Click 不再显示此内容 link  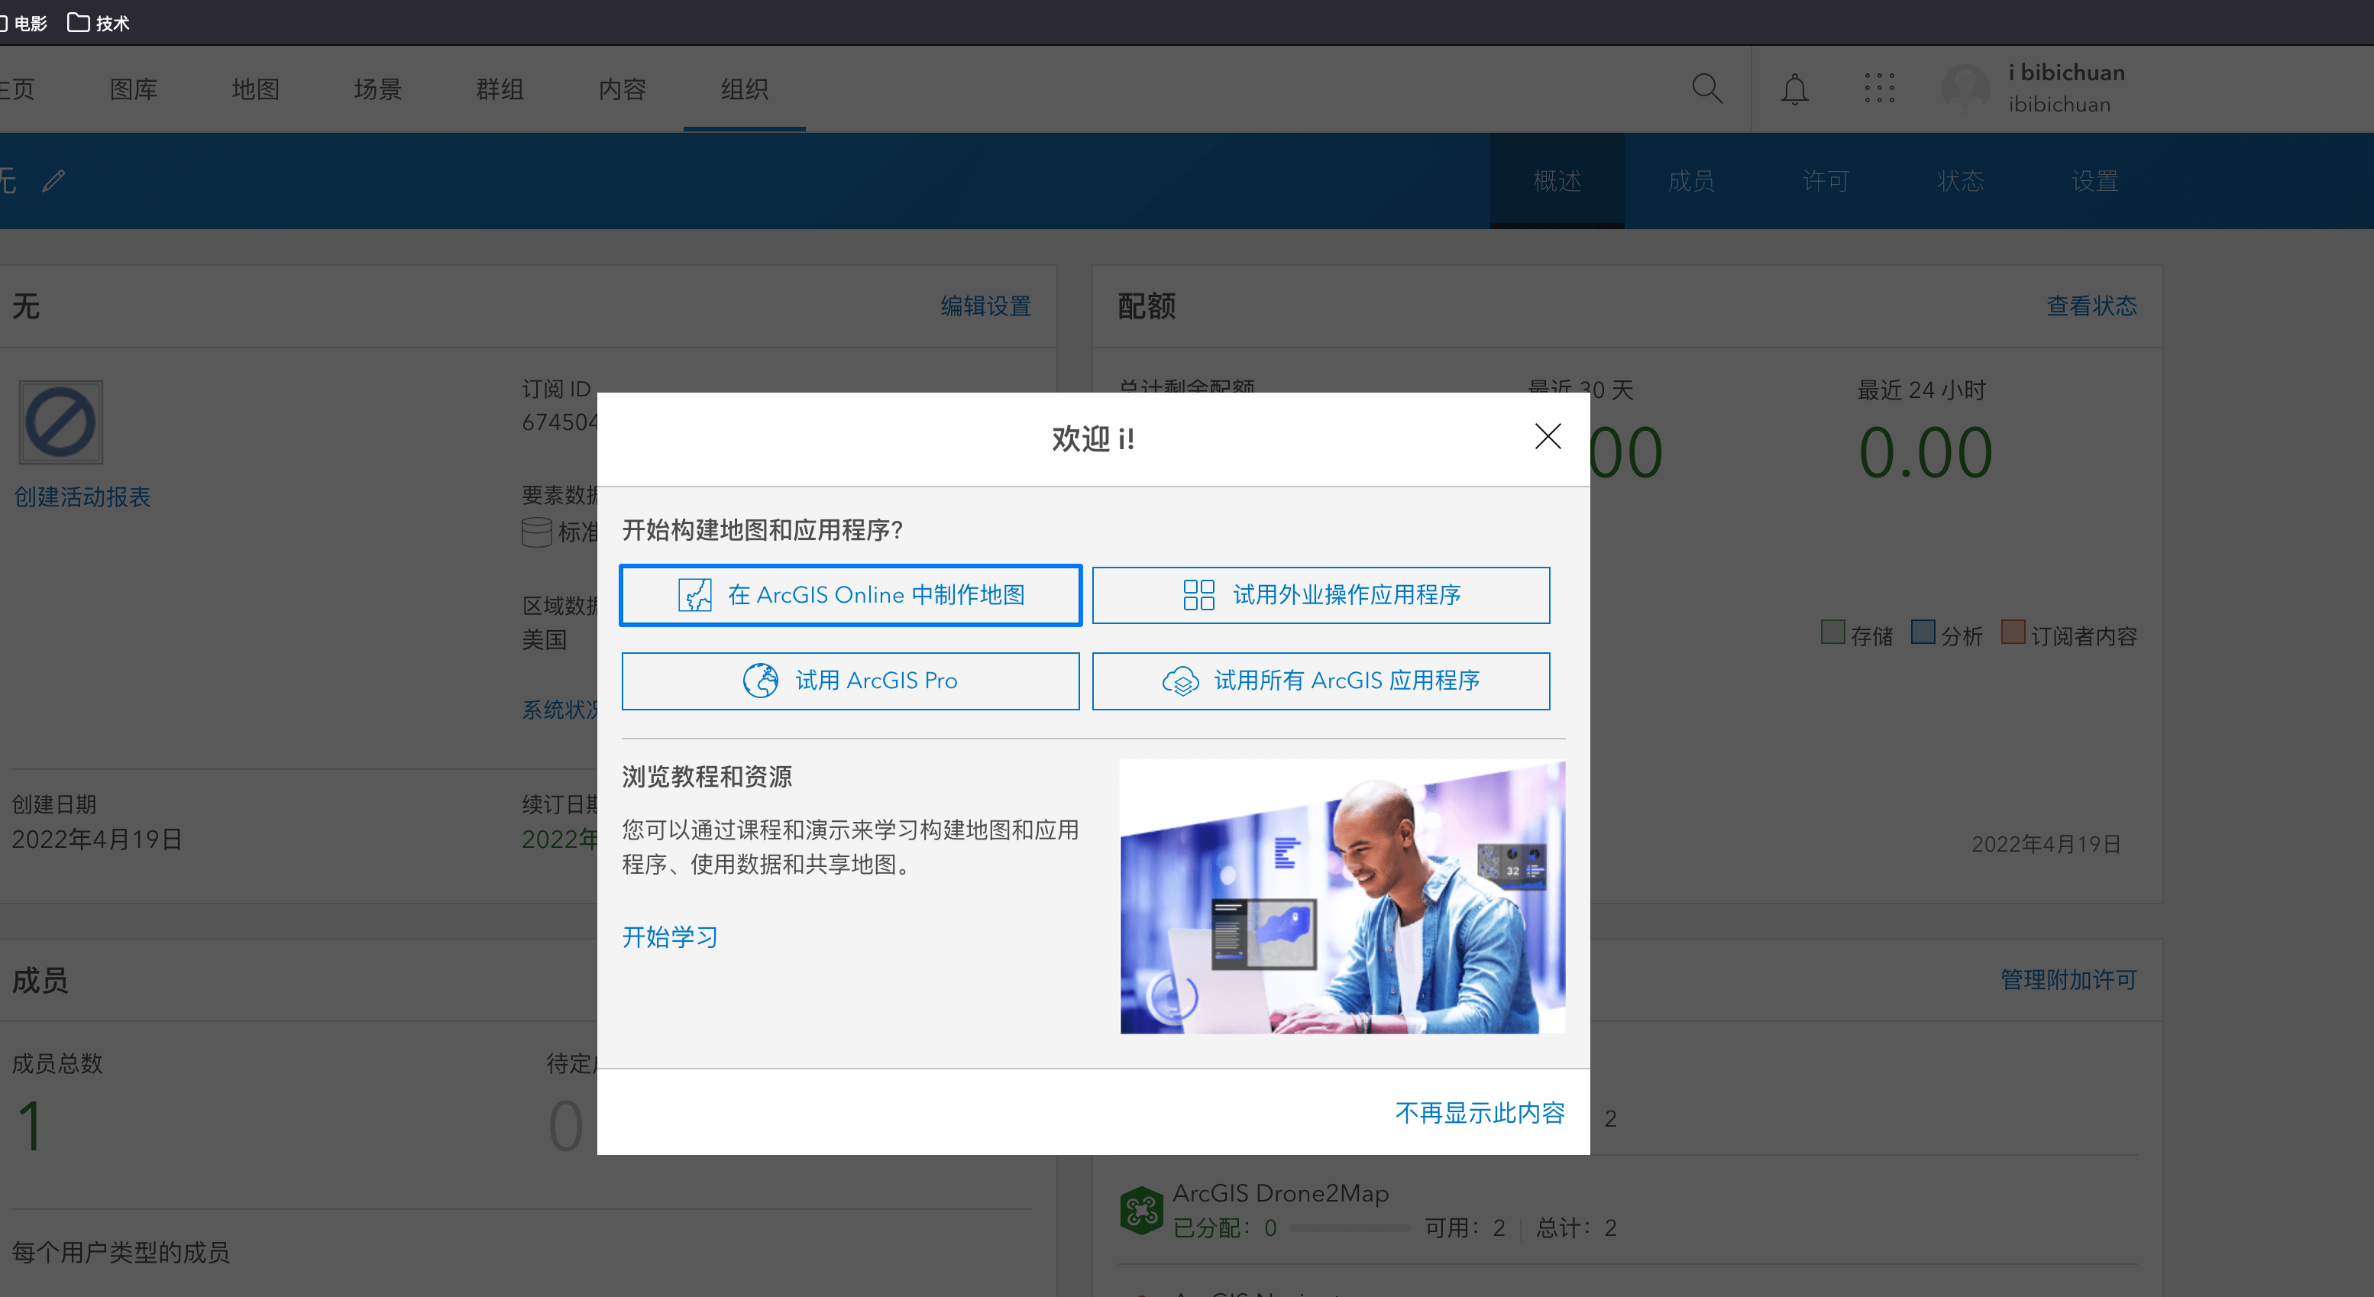(x=1479, y=1113)
